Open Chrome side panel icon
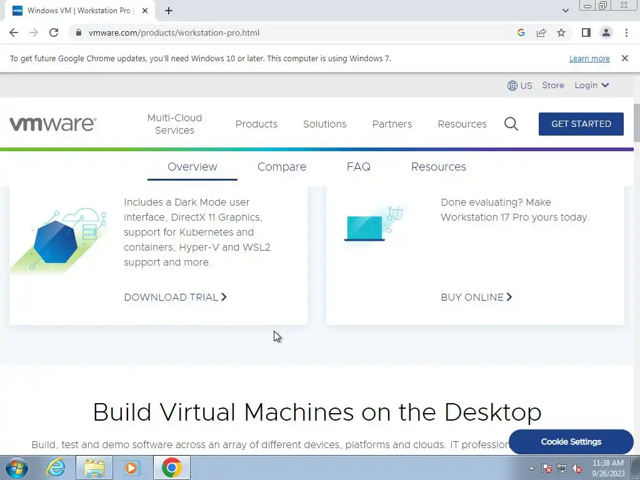 (x=586, y=32)
